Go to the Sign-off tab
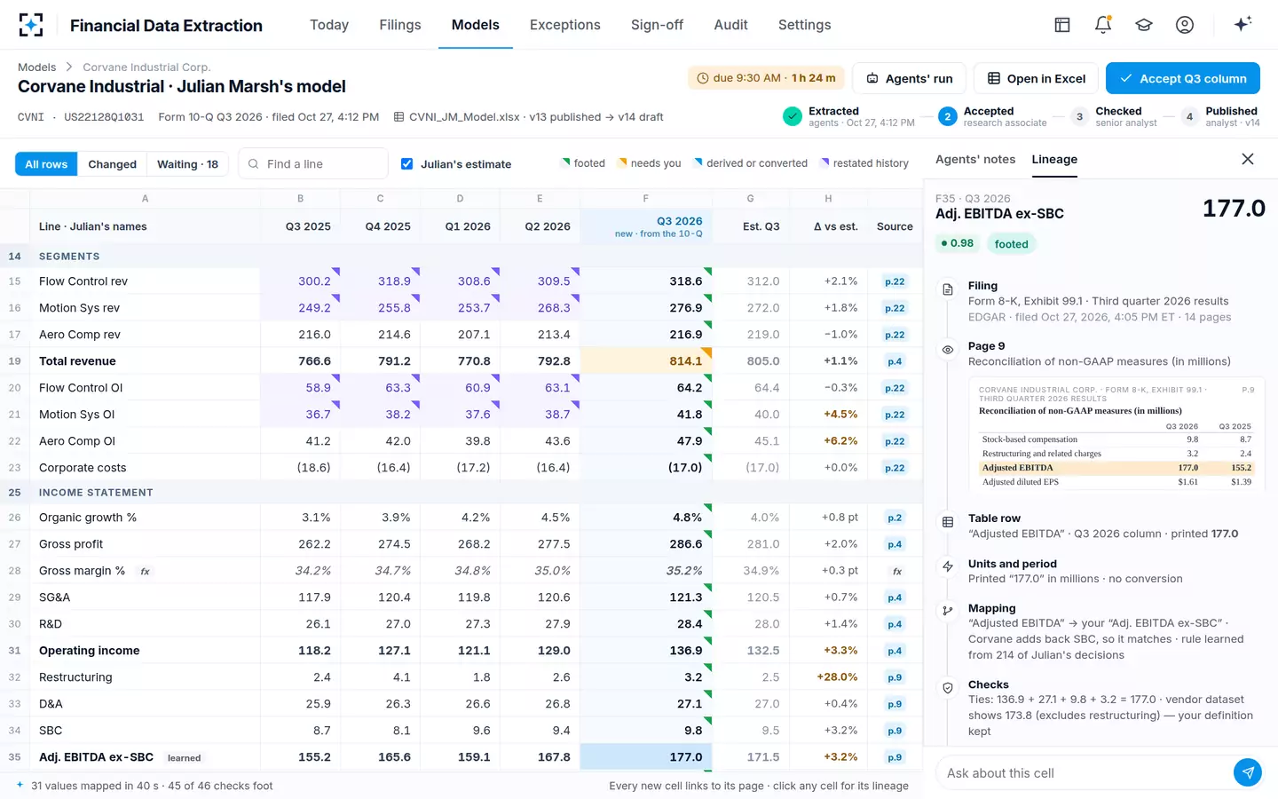The height and width of the screenshot is (799, 1278). click(x=657, y=25)
